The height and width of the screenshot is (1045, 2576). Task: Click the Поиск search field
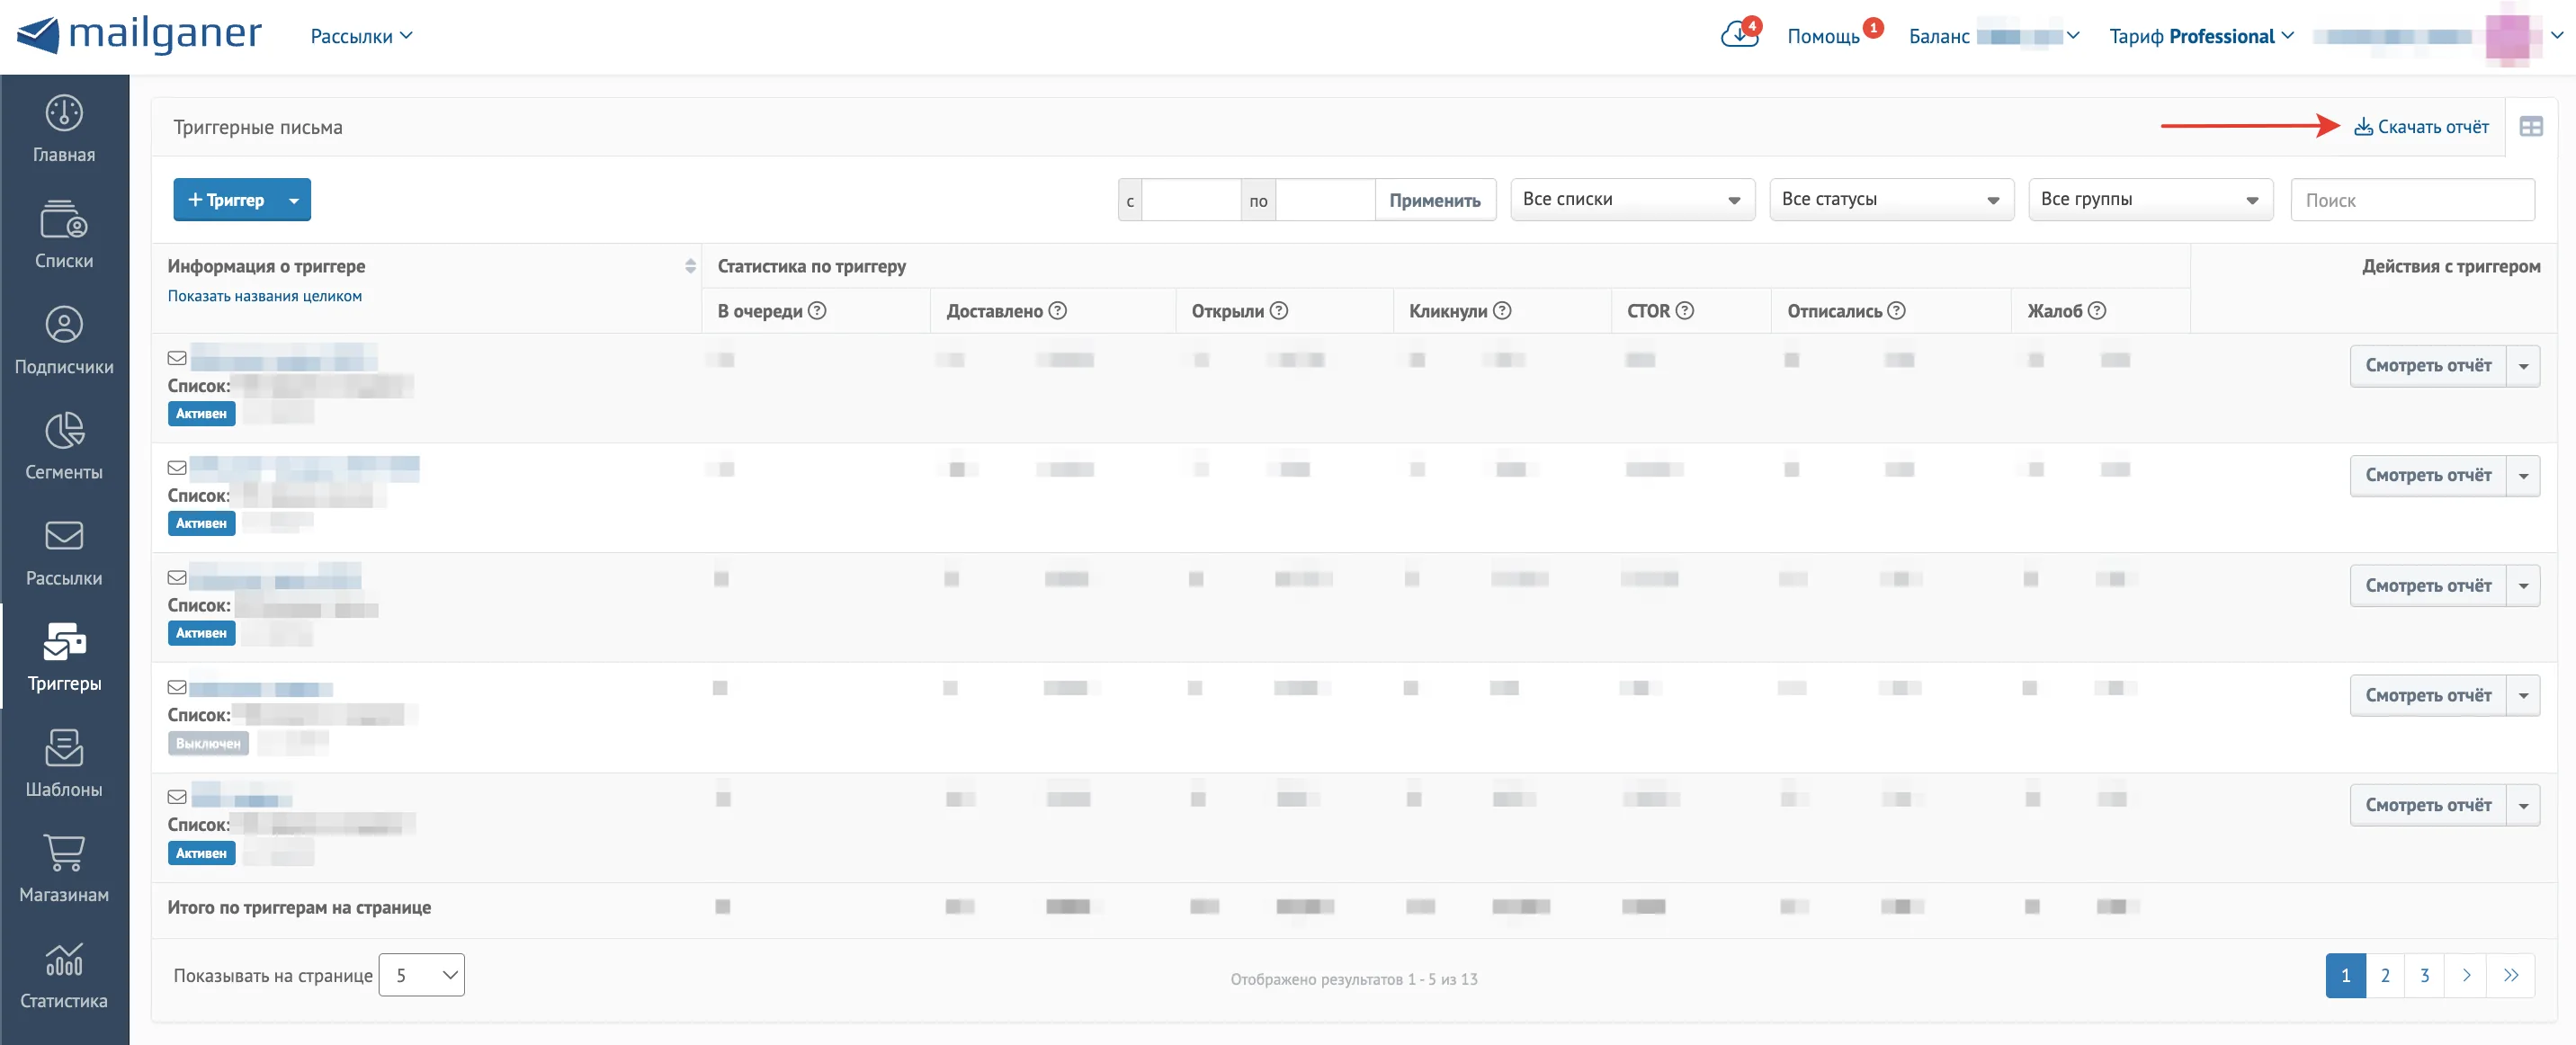(2411, 200)
